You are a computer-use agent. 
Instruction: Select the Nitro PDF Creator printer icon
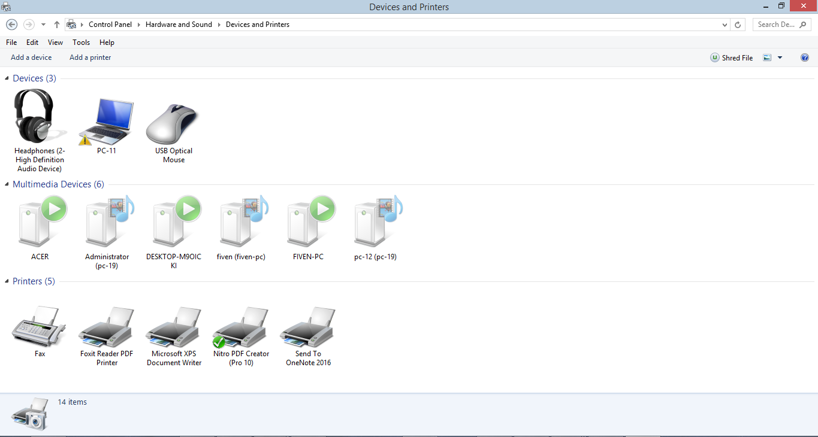tap(241, 327)
